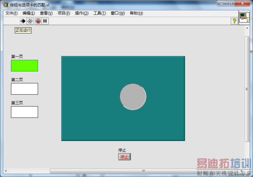Click the horizontal scrollbar thumb
The width and height of the screenshot is (253, 177).
[x=144, y=171]
